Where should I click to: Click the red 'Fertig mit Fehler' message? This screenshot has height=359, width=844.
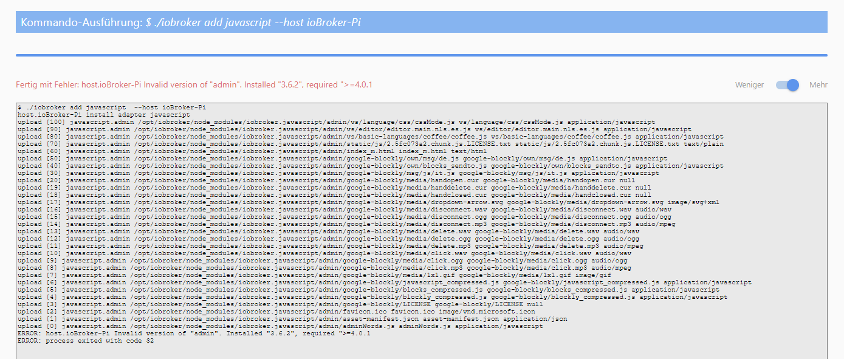click(194, 84)
